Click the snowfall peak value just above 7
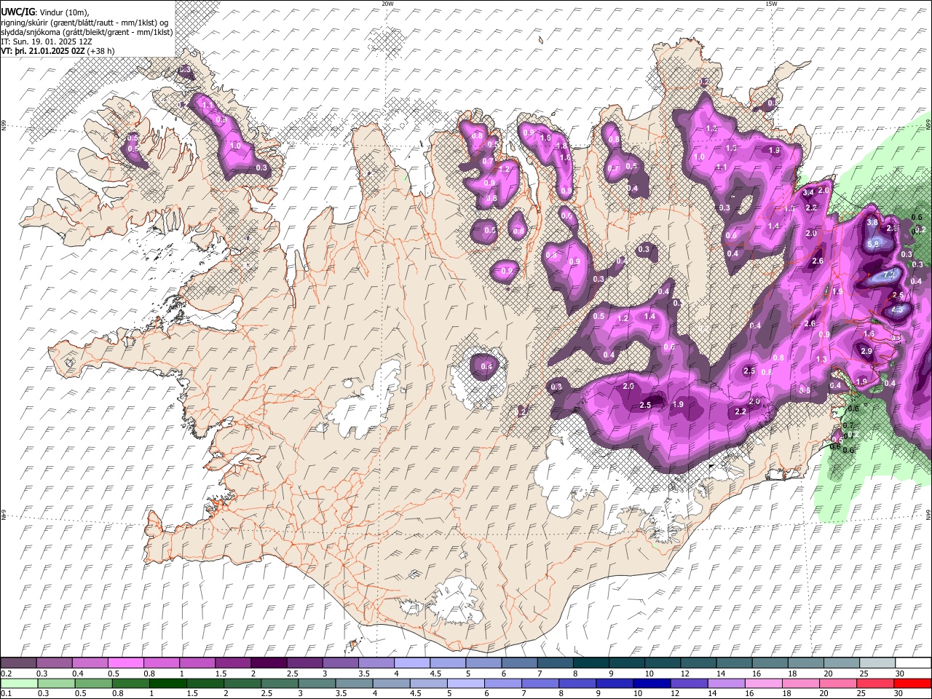The image size is (932, 699). [889, 275]
